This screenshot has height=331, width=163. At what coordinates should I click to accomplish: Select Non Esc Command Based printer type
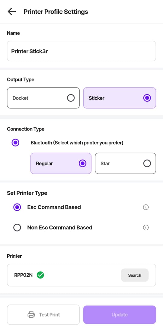17,228
